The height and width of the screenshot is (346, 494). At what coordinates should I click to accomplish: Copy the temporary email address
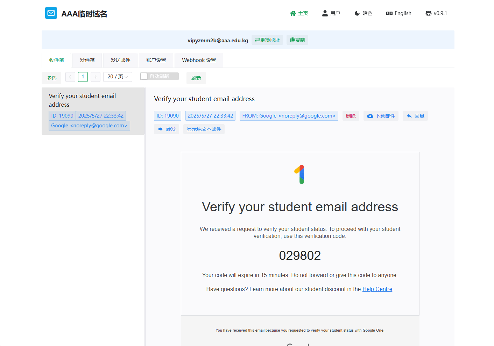pos(297,40)
